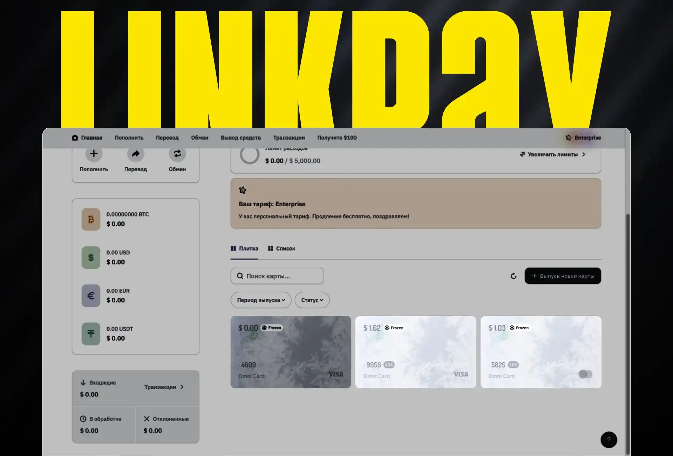Viewport: 673px width, 456px height.
Task: Click the magnifier icon in card search
Action: point(240,276)
